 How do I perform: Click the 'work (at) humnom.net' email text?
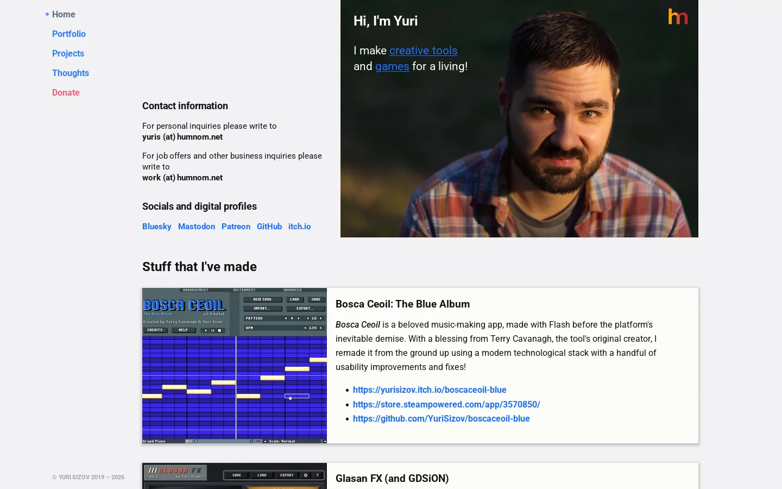pos(182,178)
